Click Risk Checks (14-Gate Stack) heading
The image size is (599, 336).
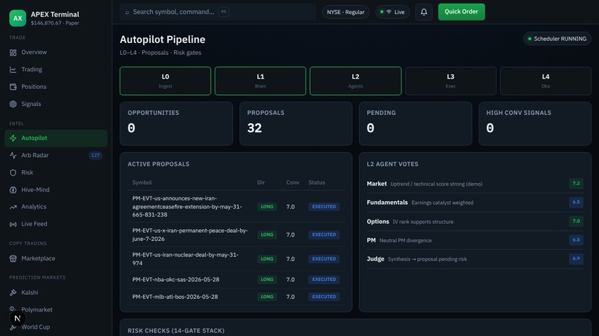click(176, 331)
